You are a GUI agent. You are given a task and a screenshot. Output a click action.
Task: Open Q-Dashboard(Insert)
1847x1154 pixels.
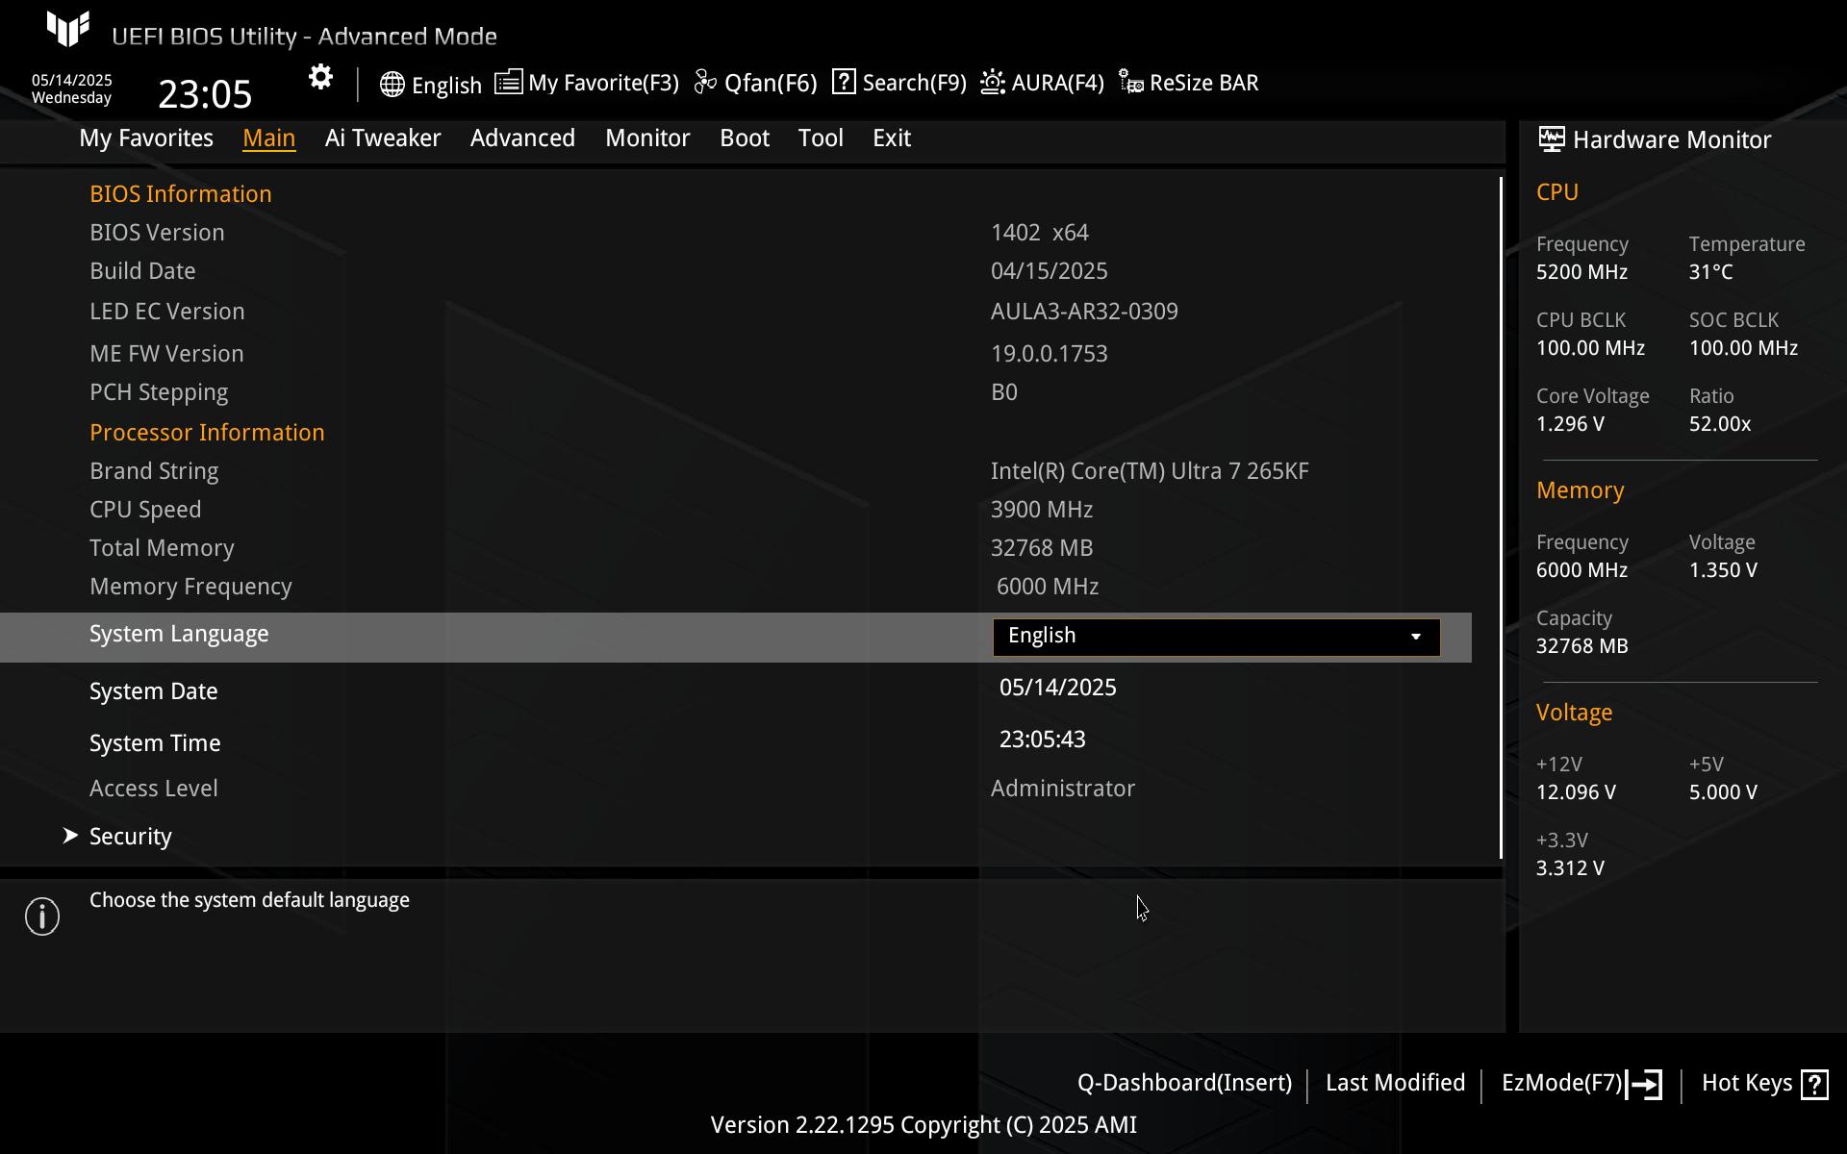[1184, 1083]
